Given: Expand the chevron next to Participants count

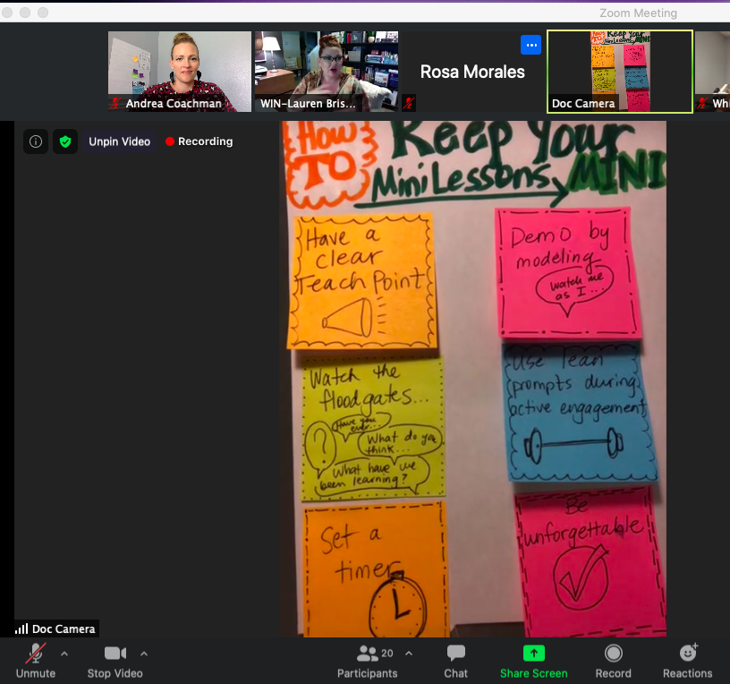Looking at the screenshot, I should pos(408,654).
